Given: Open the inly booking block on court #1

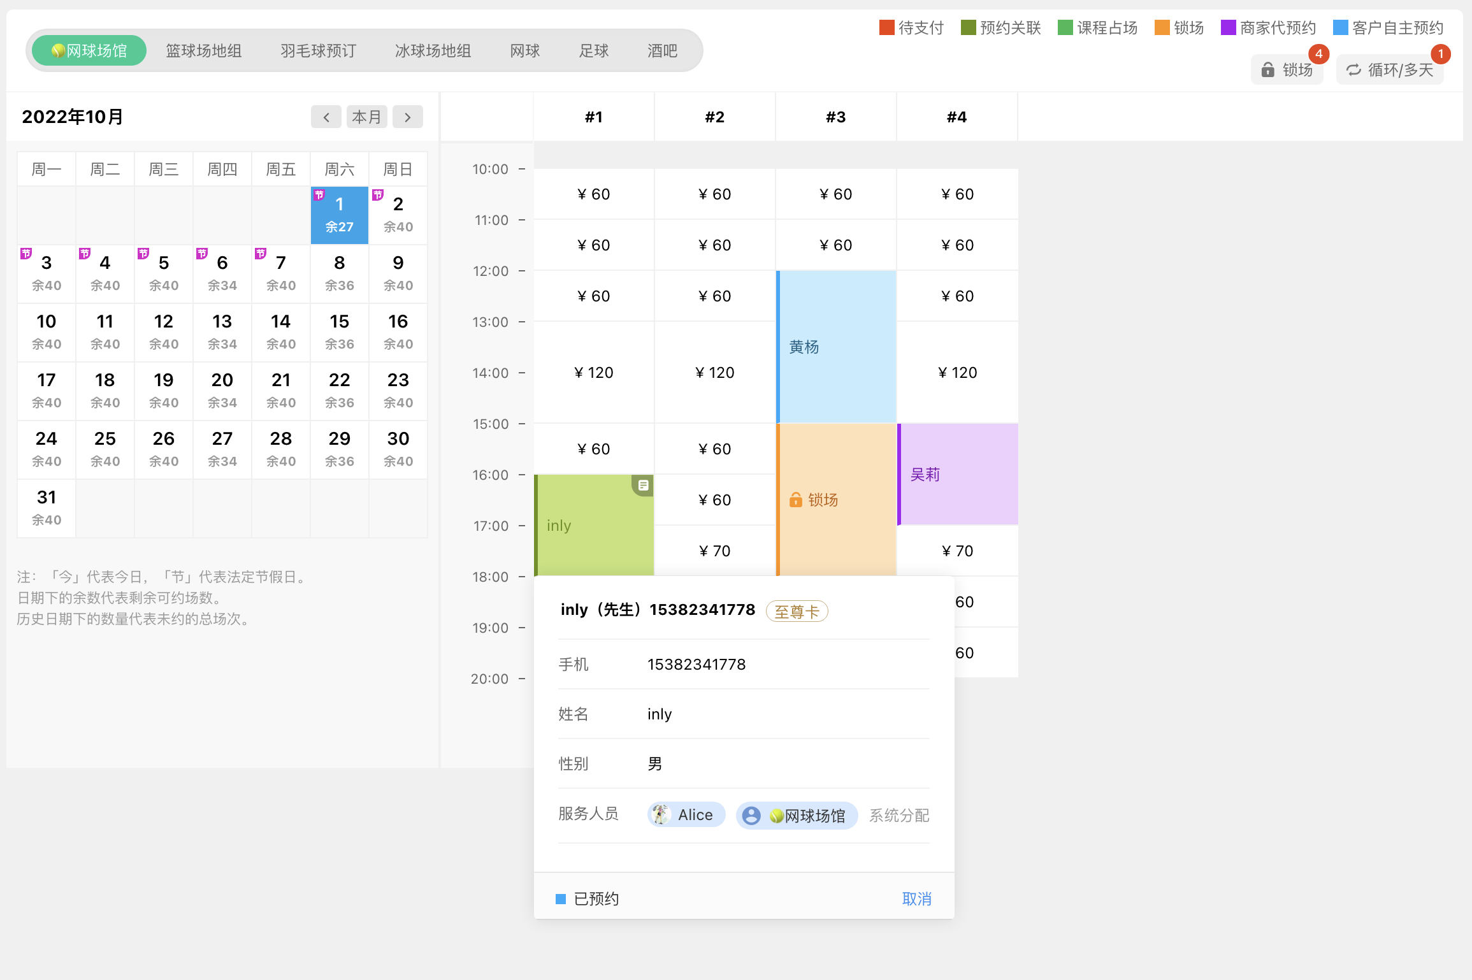Looking at the screenshot, I should [594, 526].
